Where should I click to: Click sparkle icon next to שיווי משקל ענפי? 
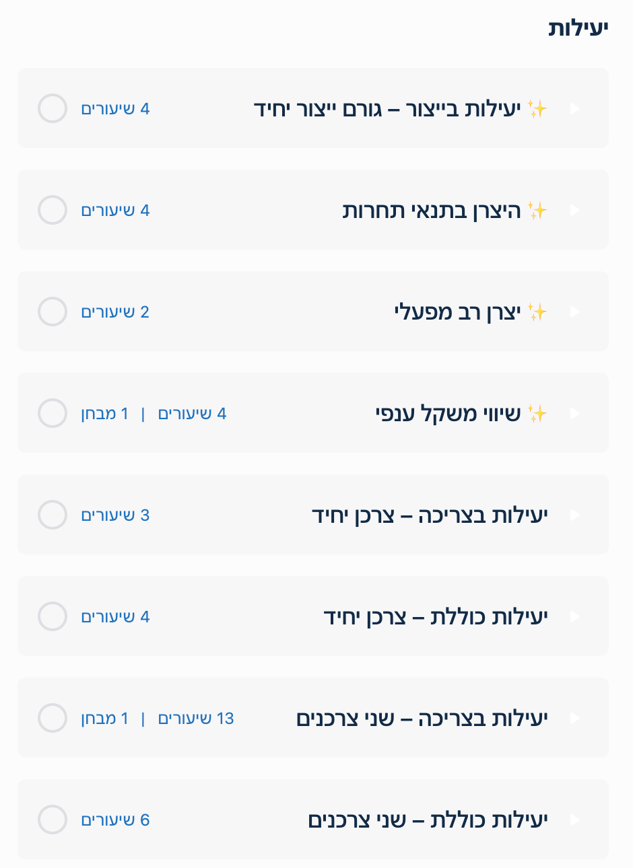coord(537,414)
